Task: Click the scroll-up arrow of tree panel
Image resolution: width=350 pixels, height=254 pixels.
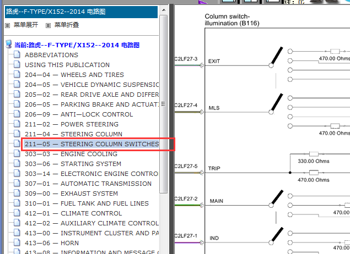Action: pos(164,10)
